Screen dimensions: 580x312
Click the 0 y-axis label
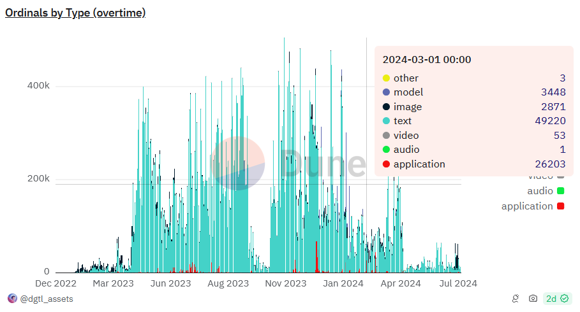pyautogui.click(x=47, y=271)
